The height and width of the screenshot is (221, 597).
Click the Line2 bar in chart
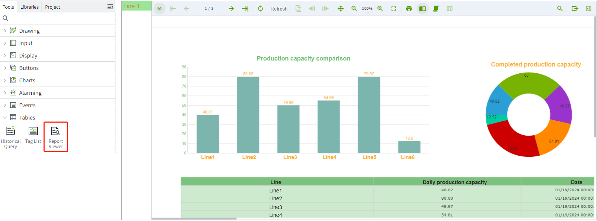coord(248,115)
